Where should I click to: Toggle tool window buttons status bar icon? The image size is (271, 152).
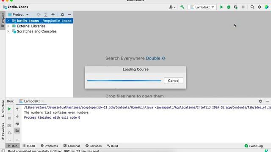3,151
